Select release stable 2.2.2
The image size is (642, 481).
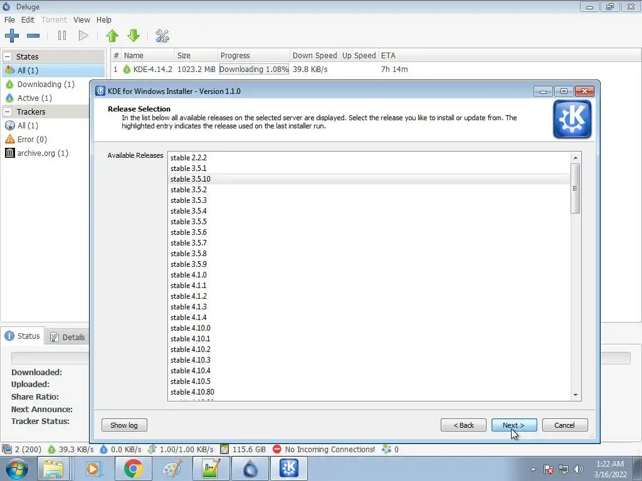[x=369, y=157]
